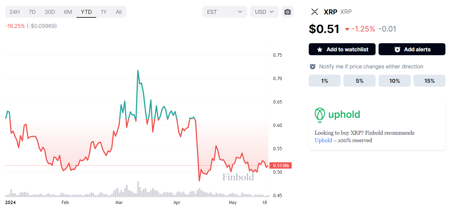The width and height of the screenshot is (455, 213).
Task: Click the XRP logo icon
Action: click(x=314, y=12)
